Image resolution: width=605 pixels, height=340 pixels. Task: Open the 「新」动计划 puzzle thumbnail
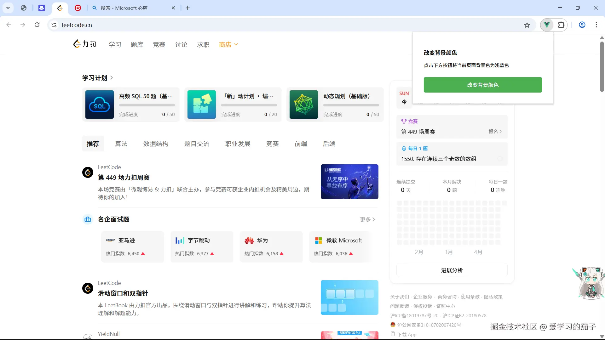202,105
